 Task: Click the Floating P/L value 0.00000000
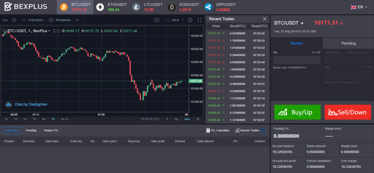coord(286,136)
